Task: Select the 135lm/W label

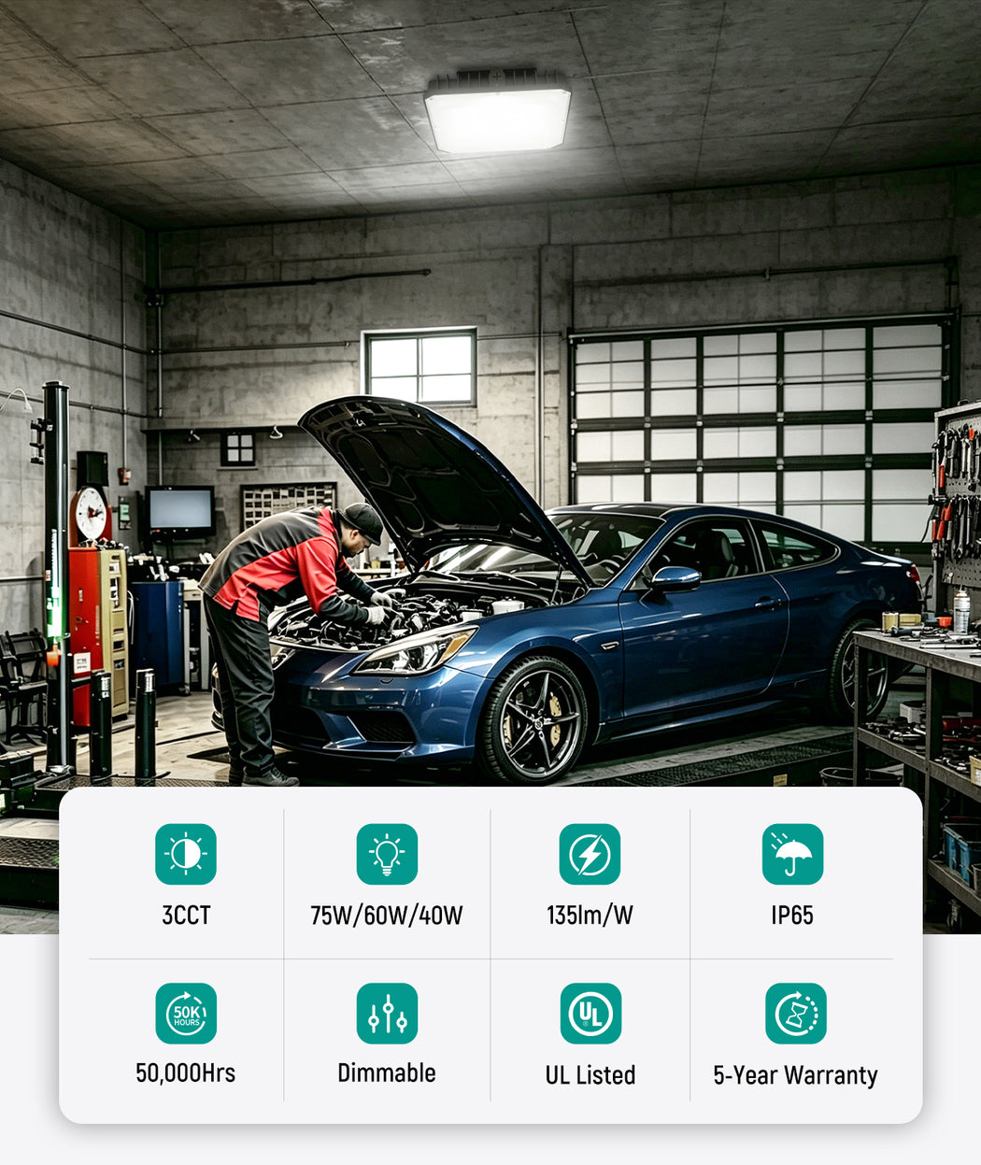Action: click(590, 916)
